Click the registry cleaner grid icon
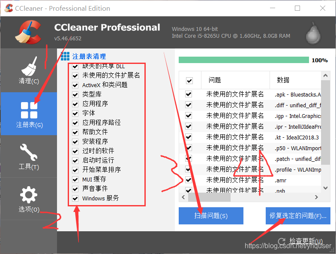This screenshot has height=254, width=336. pos(65,56)
